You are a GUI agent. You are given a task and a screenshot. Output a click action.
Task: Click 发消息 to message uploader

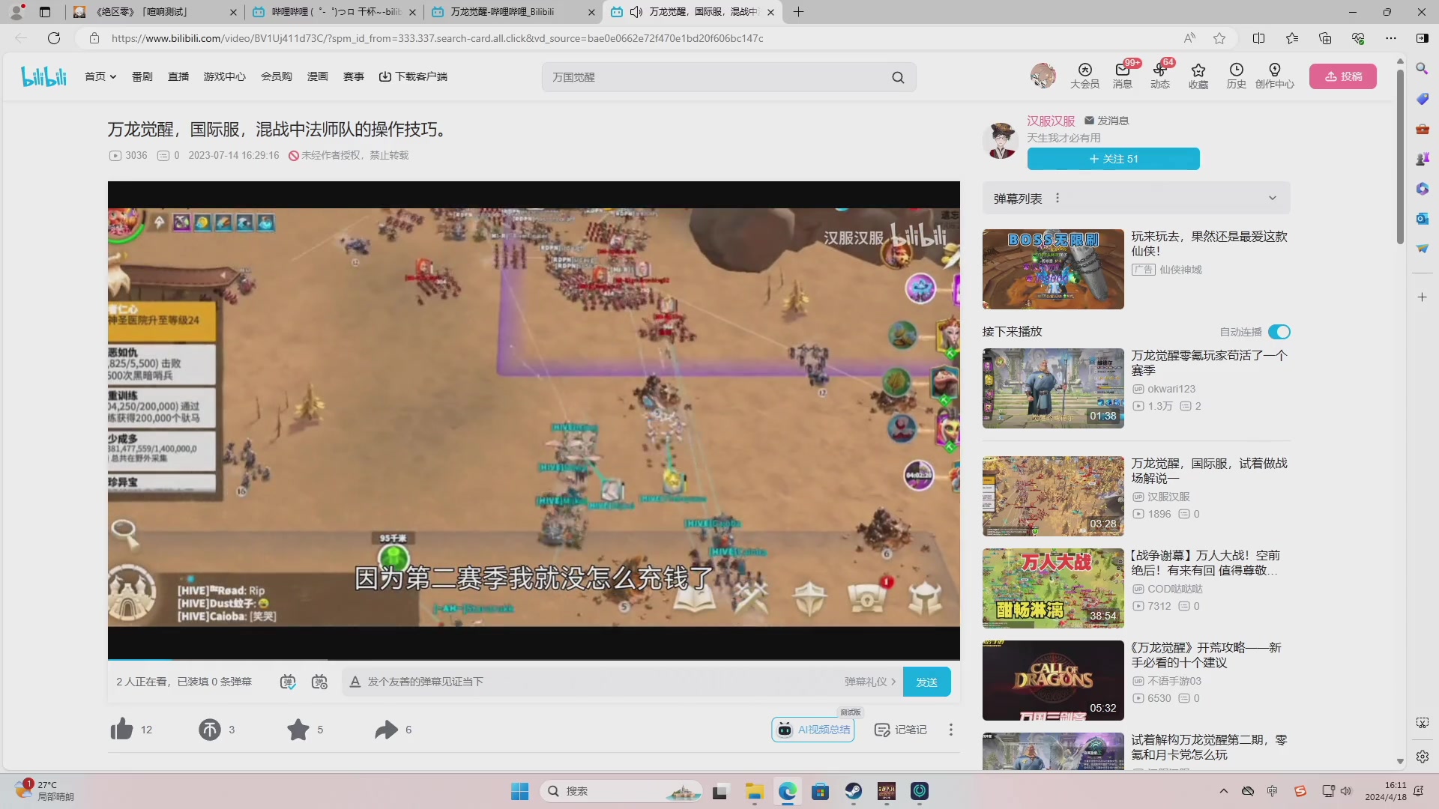(x=1106, y=121)
